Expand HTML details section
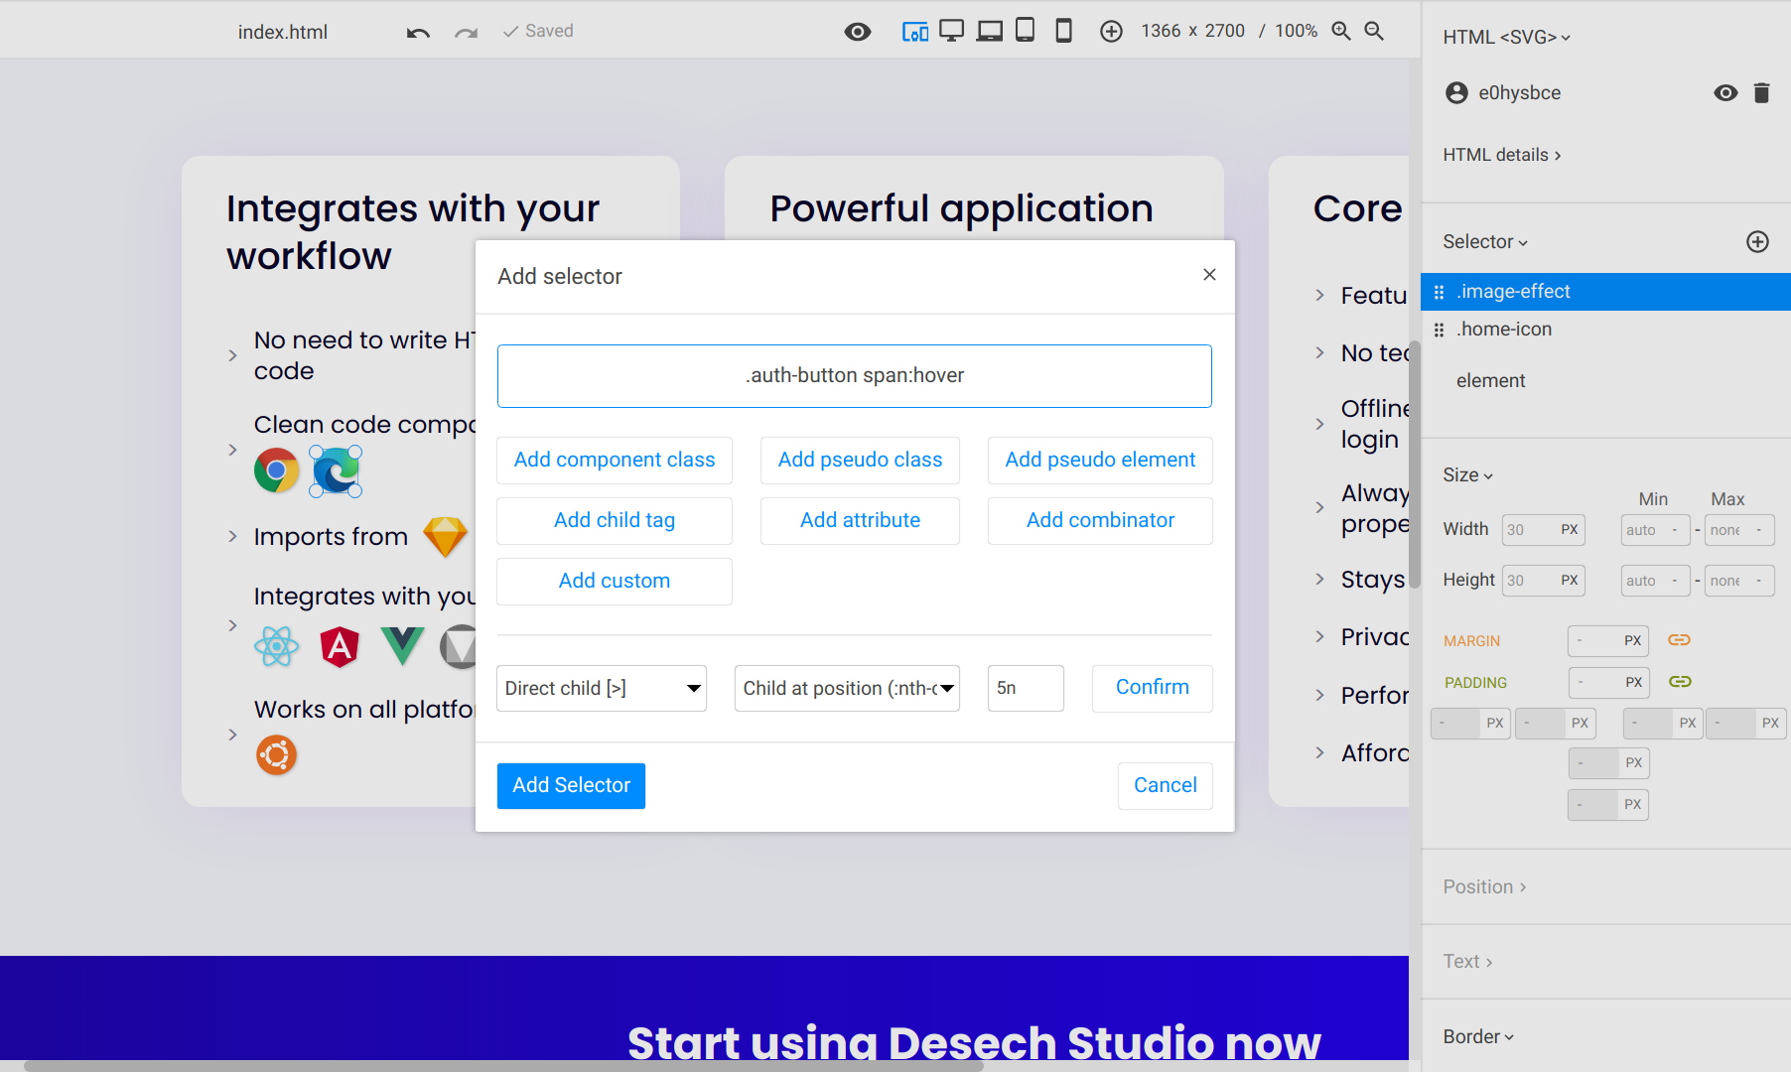Screen dimensions: 1791x1072 click(x=1502, y=155)
